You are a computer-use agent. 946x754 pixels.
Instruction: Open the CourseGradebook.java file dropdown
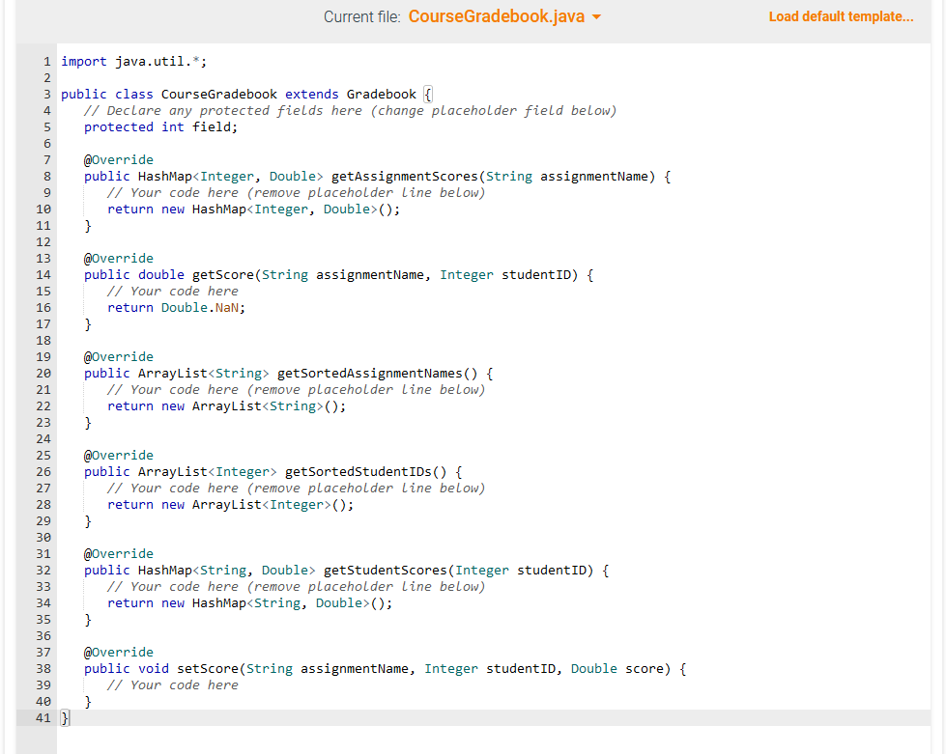click(x=503, y=16)
